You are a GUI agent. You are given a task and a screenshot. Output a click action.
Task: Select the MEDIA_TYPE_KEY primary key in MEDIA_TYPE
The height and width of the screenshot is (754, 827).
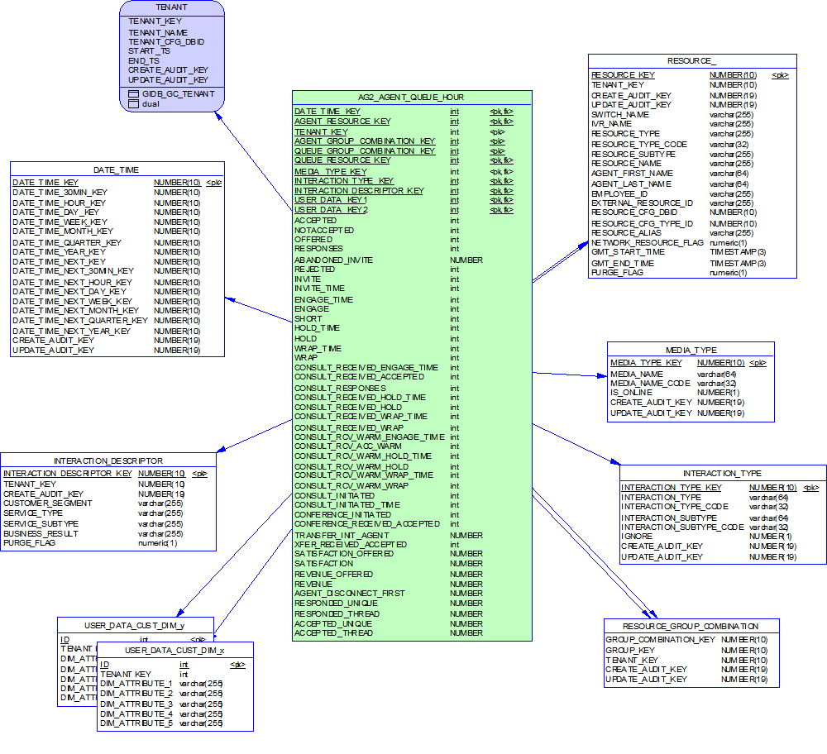click(x=646, y=363)
